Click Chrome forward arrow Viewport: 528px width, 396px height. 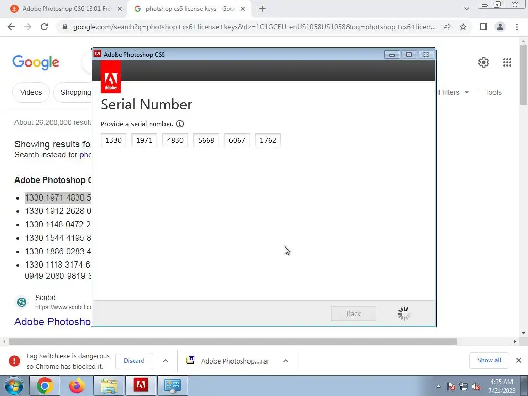[28, 27]
